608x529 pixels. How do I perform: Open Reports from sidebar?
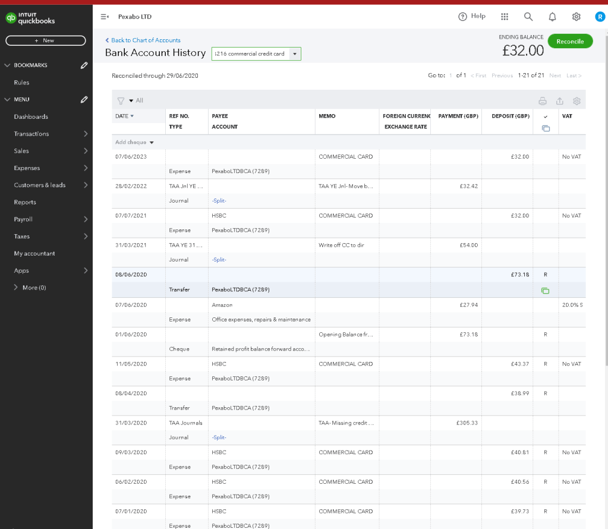point(25,202)
